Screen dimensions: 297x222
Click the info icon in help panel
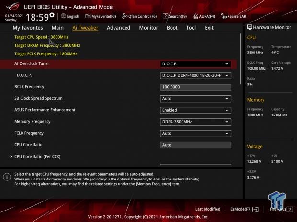7,177
